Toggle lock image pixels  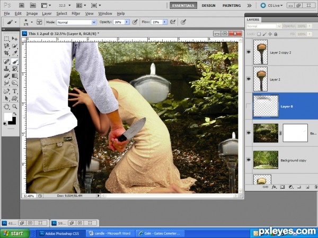click(x=264, y=34)
